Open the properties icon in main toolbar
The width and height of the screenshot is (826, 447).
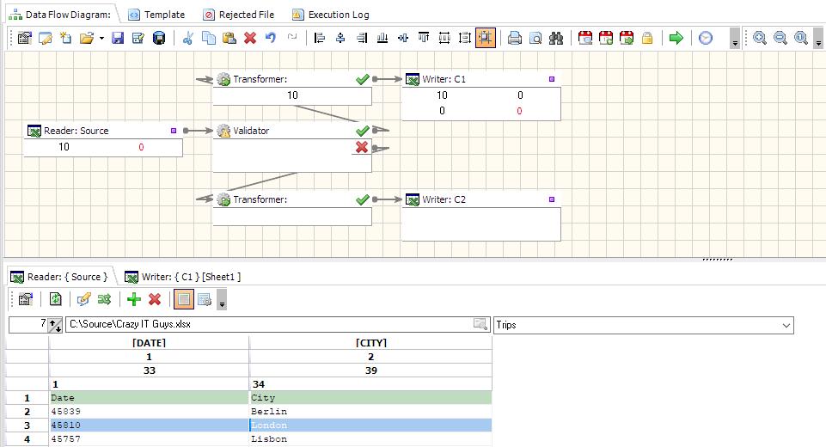coord(25,38)
